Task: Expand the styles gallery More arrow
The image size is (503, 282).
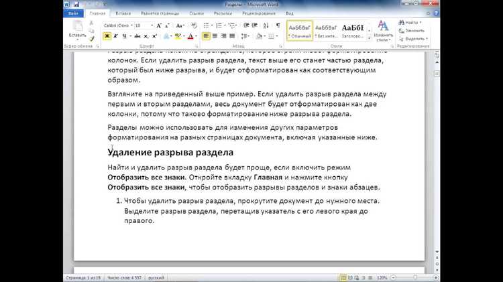Action: [370, 38]
